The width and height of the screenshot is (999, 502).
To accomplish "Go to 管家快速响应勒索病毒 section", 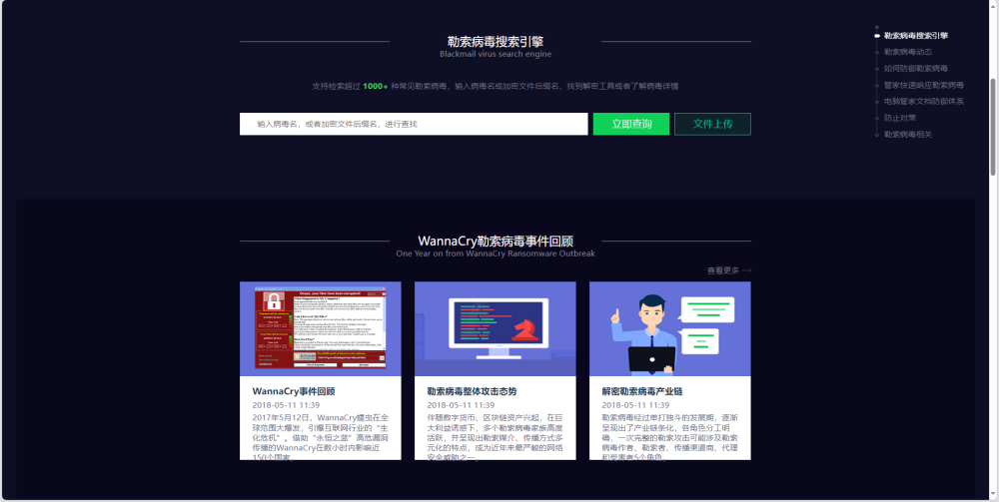I will (x=924, y=85).
